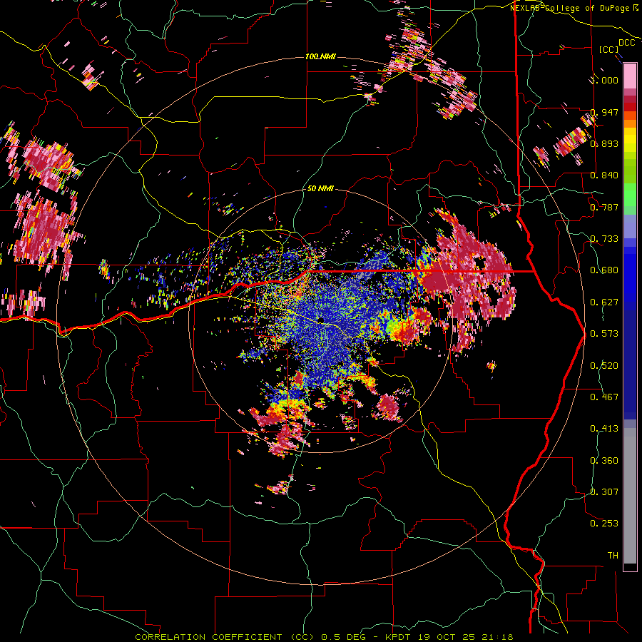Image resolution: width=642 pixels, height=642 pixels.
Task: Click the 0.520 scale value
Action: tap(605, 366)
